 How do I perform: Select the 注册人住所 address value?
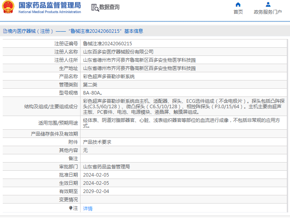click(139, 60)
